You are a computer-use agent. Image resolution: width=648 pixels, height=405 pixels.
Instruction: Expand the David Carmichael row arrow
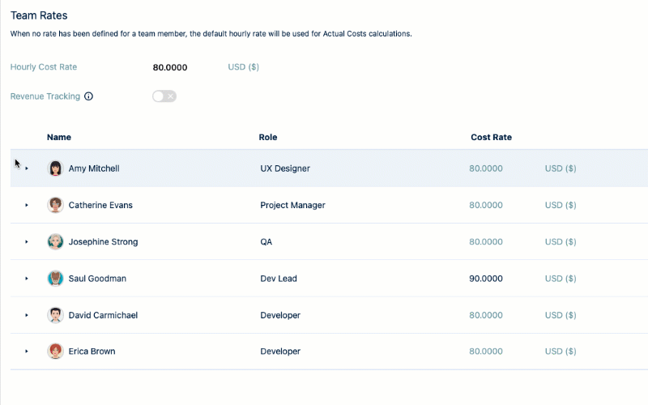tap(27, 315)
